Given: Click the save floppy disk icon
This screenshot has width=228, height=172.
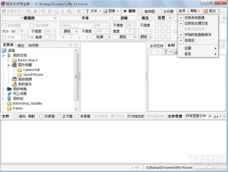Looking at the screenshot, I should [29, 11].
